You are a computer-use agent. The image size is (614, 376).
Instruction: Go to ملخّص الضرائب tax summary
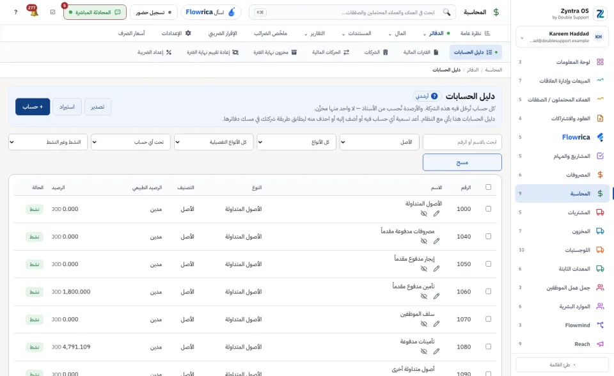271,33
